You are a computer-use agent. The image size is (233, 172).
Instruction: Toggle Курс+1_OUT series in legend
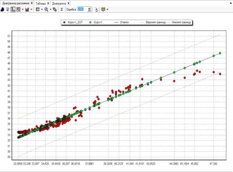(73, 23)
